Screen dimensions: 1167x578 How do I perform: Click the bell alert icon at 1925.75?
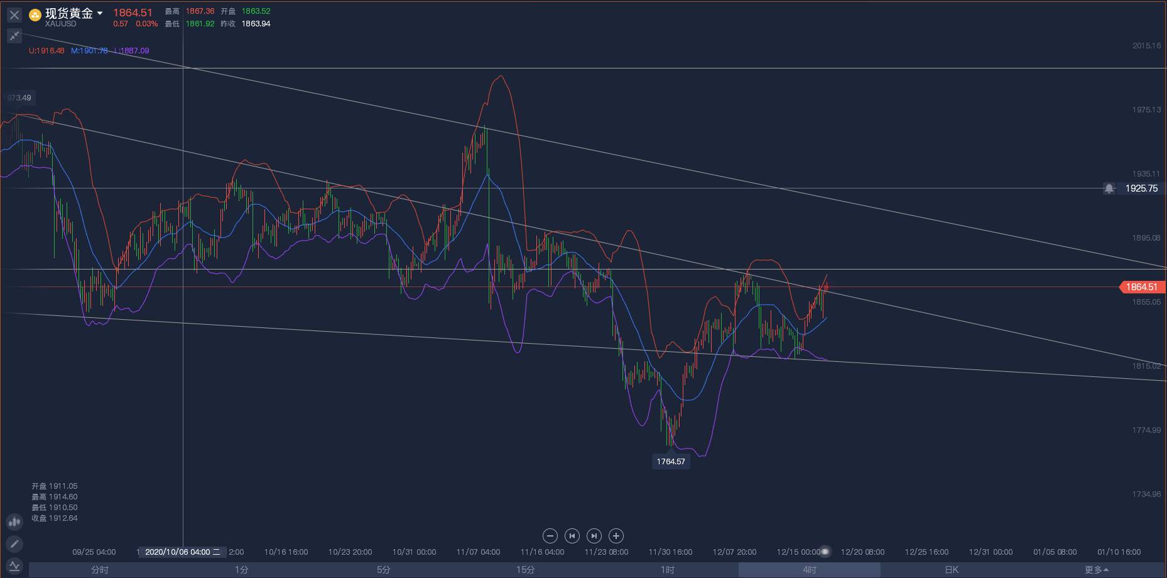tap(1109, 188)
